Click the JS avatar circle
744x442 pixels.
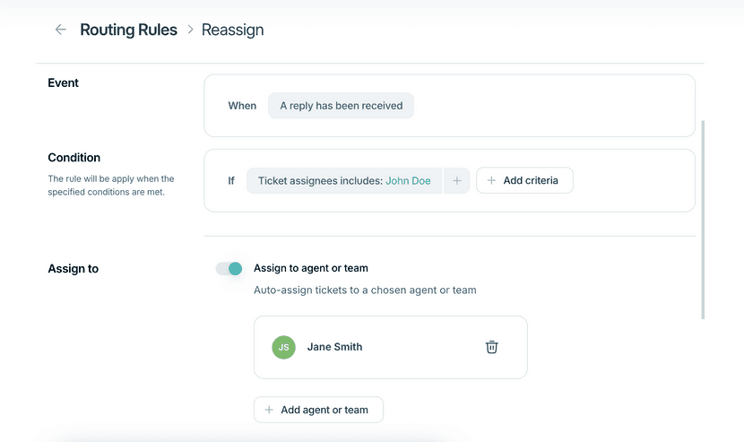284,347
